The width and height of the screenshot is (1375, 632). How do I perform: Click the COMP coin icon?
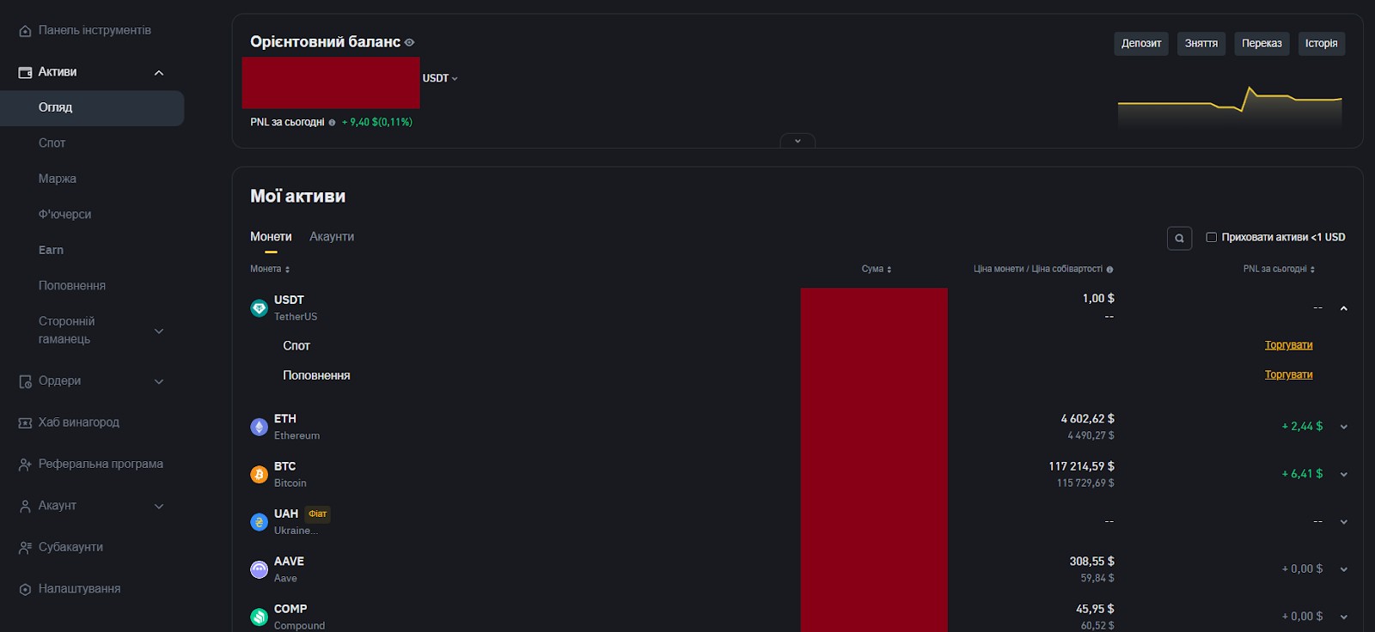coord(259,617)
